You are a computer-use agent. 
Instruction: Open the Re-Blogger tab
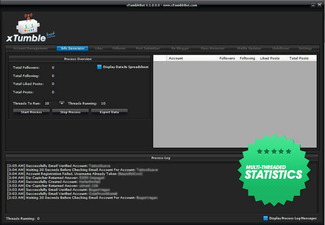(x=180, y=48)
